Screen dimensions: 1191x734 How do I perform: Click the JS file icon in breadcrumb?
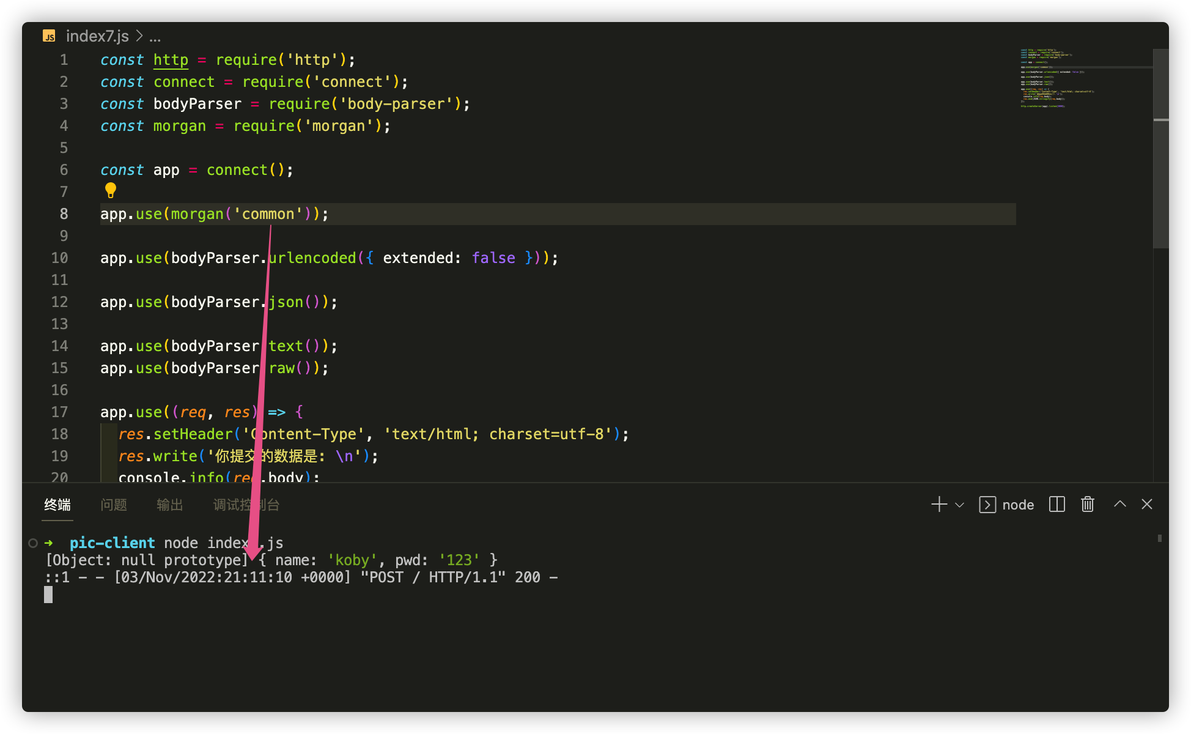(x=49, y=36)
